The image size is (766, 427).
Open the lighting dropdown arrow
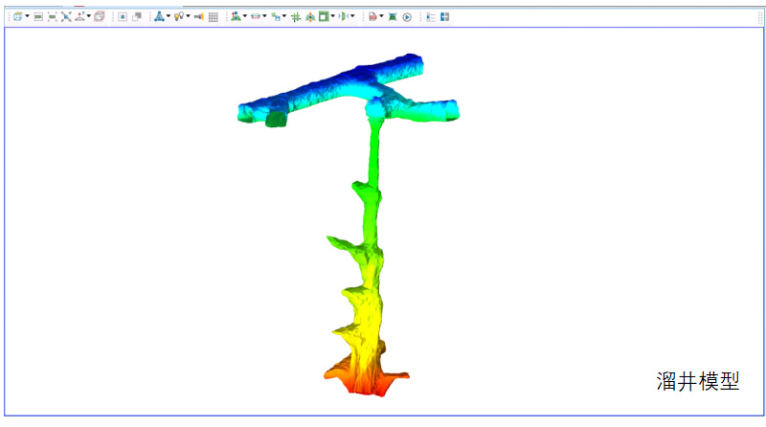click(188, 16)
